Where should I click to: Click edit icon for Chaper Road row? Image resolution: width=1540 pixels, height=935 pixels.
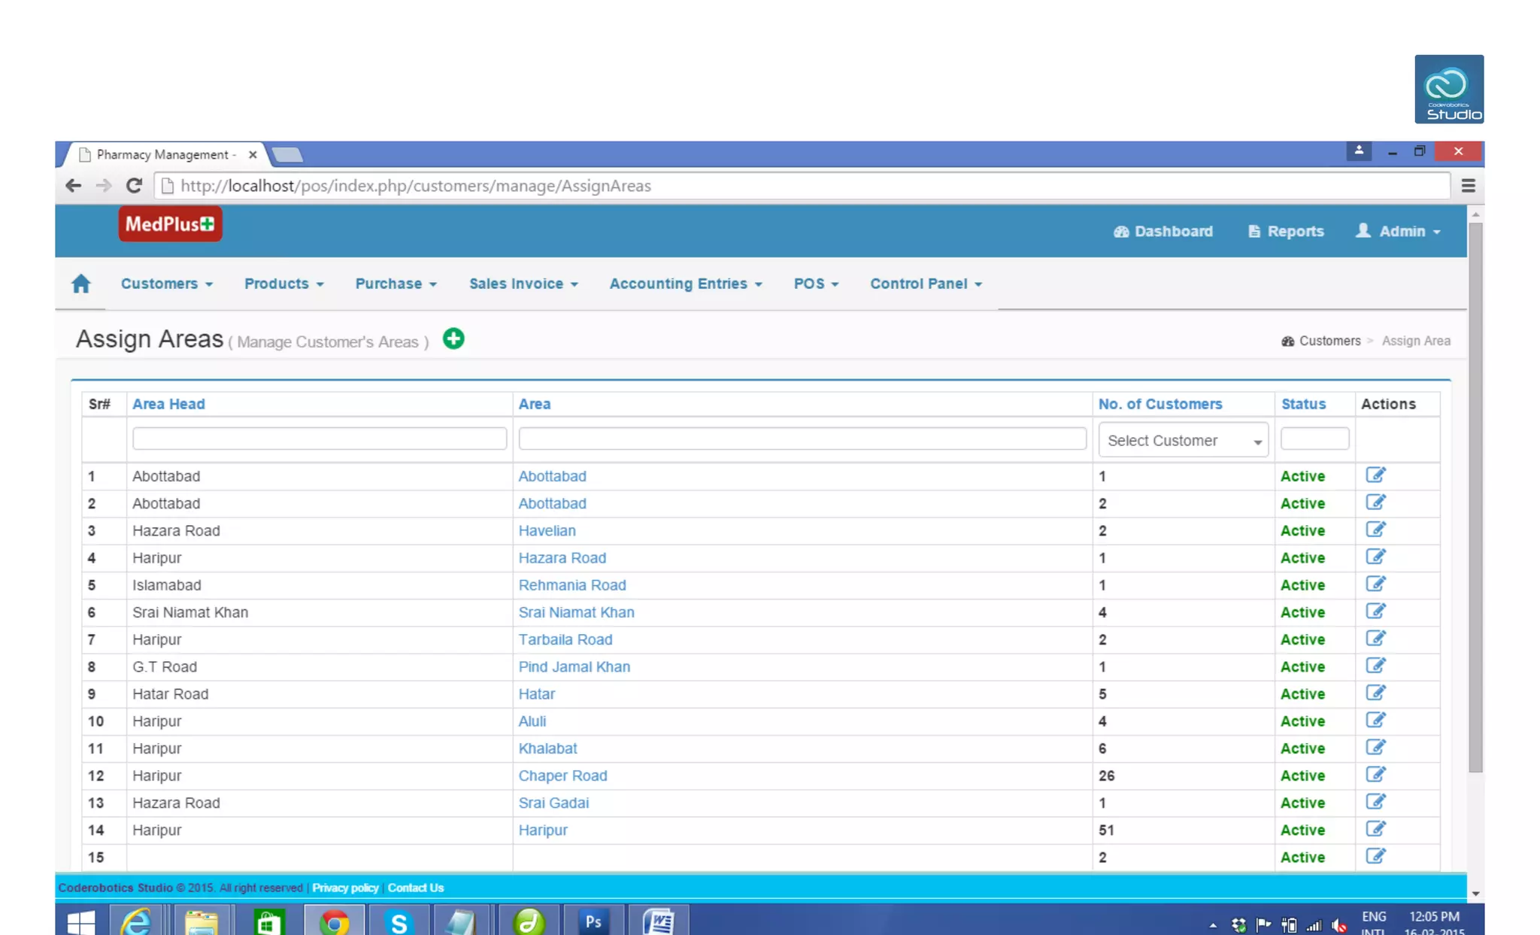(1375, 775)
